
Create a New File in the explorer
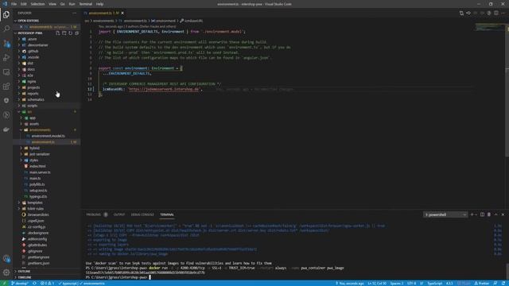[x=58, y=33]
